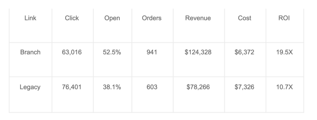This screenshot has width=317, height=120.
Task: Click the Open column header
Action: pos(112,18)
